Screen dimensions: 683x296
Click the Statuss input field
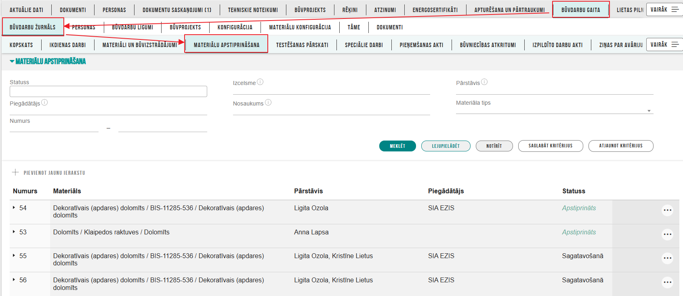(108, 91)
